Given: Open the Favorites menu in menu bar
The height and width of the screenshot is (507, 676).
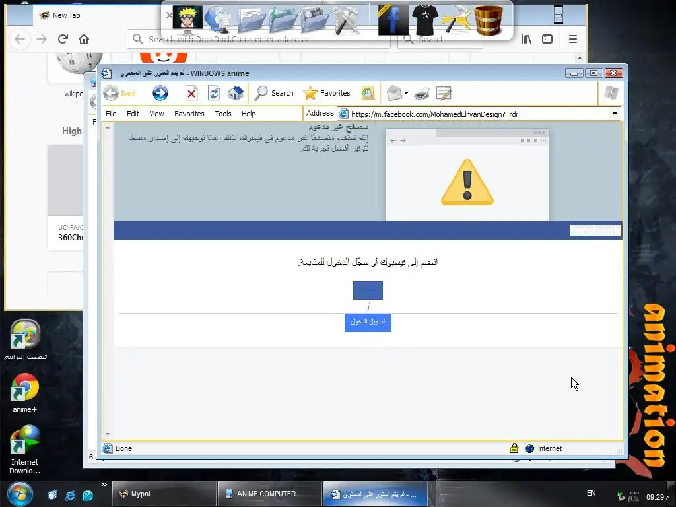Looking at the screenshot, I should click(189, 114).
